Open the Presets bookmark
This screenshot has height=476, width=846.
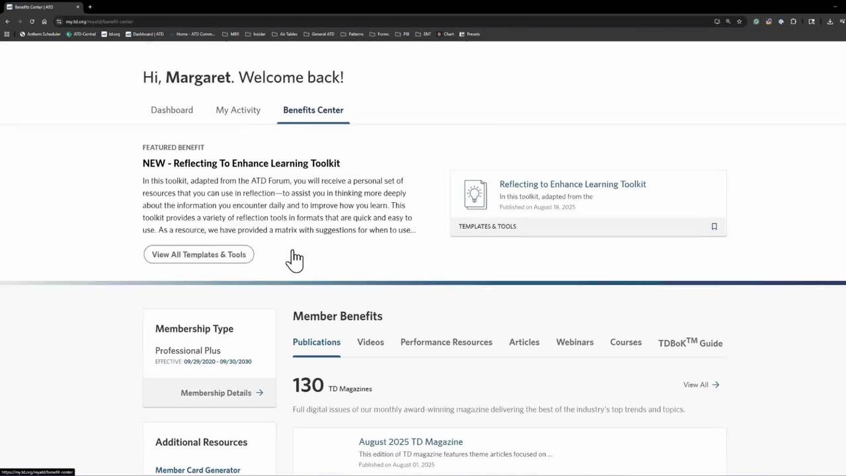pyautogui.click(x=470, y=34)
